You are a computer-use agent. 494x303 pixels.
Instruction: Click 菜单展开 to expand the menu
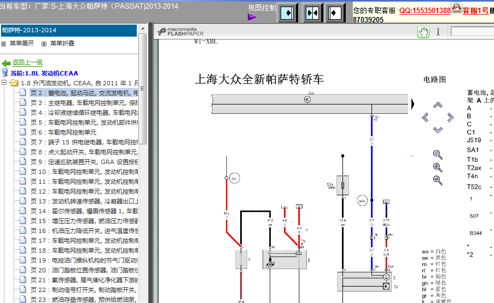pyautogui.click(x=21, y=43)
